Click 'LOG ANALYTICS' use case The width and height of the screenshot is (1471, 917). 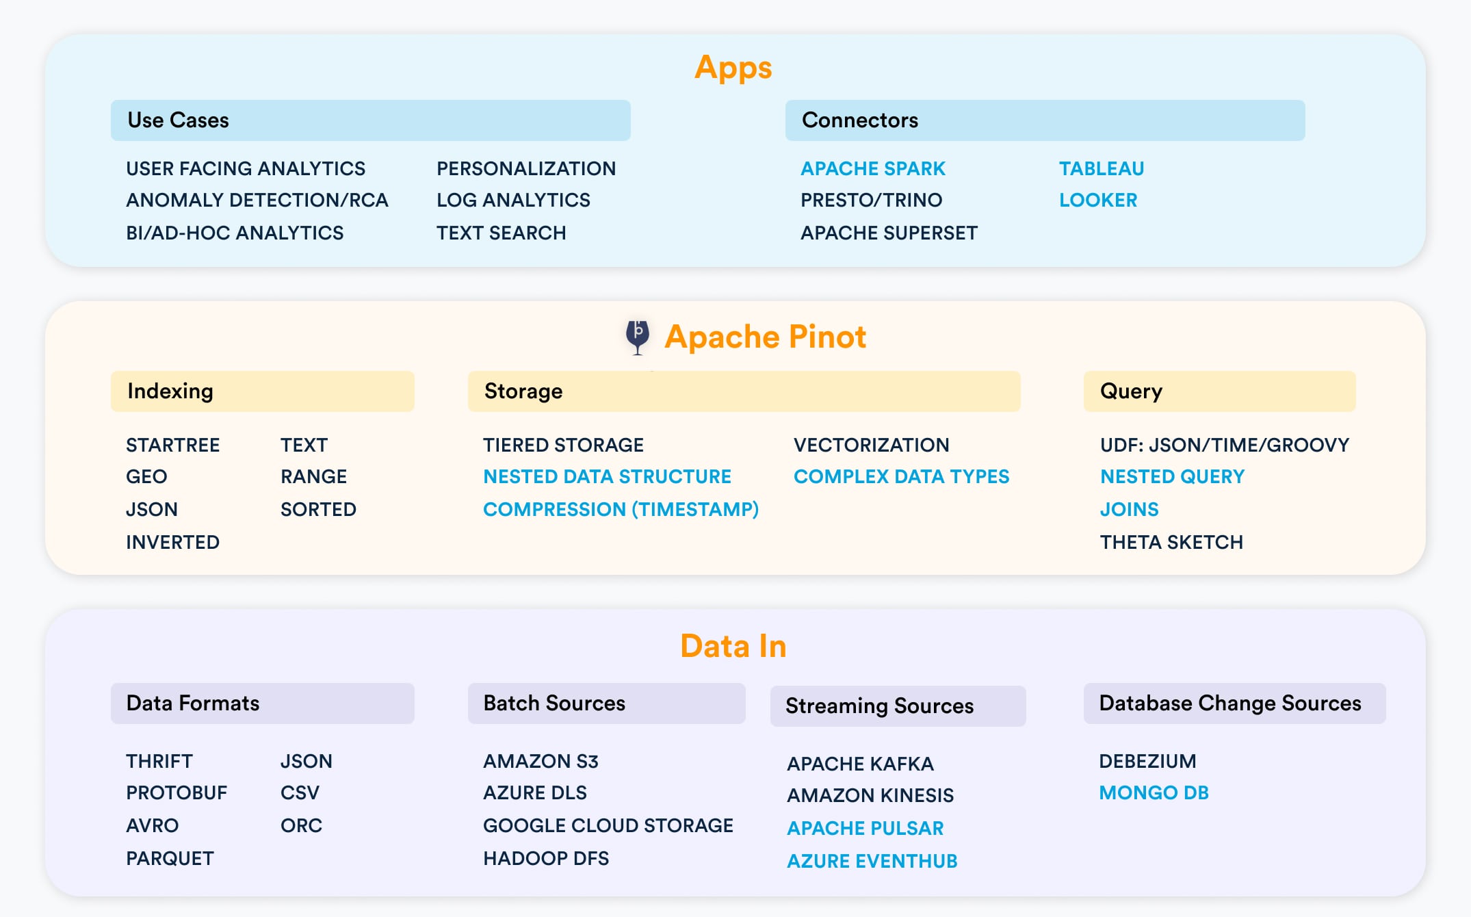tap(513, 200)
